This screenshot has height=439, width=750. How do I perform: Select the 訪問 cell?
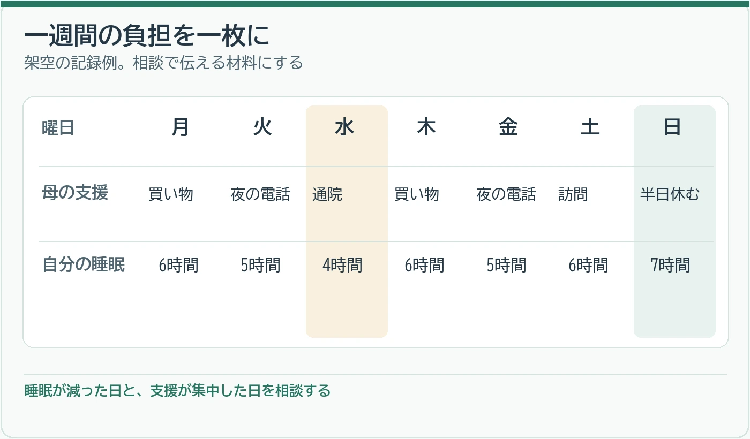tap(573, 194)
